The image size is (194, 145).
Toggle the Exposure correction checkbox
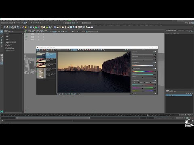click(133, 52)
